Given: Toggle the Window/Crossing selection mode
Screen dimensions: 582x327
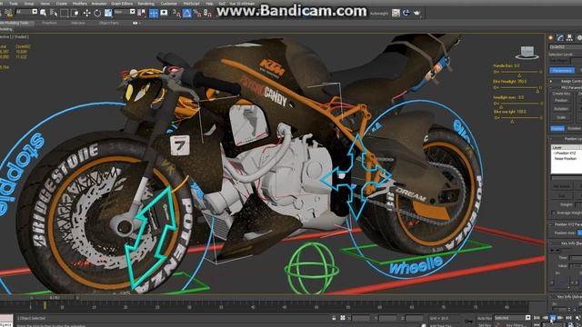Looking at the screenshot, I should coord(75,14).
